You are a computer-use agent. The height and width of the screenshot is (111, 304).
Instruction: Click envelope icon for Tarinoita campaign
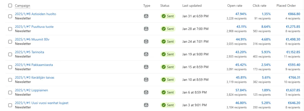click(x=146, y=54)
